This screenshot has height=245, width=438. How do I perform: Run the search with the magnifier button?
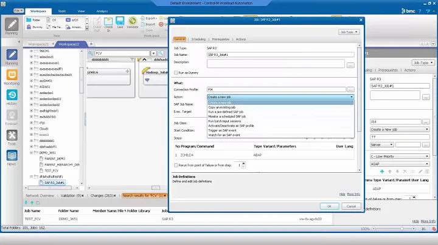click(161, 53)
